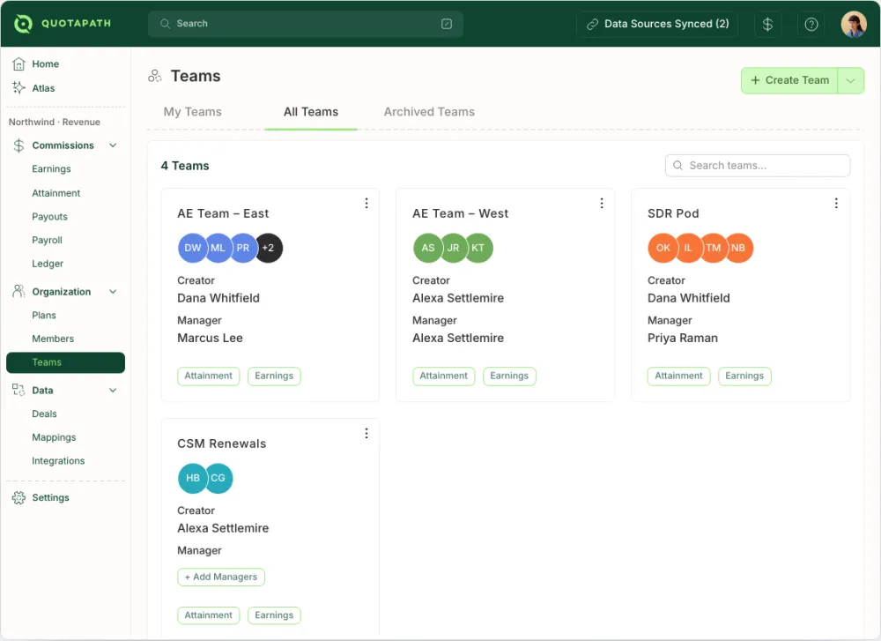
Task: Click the QuotaPath logo icon
Action: (x=23, y=24)
